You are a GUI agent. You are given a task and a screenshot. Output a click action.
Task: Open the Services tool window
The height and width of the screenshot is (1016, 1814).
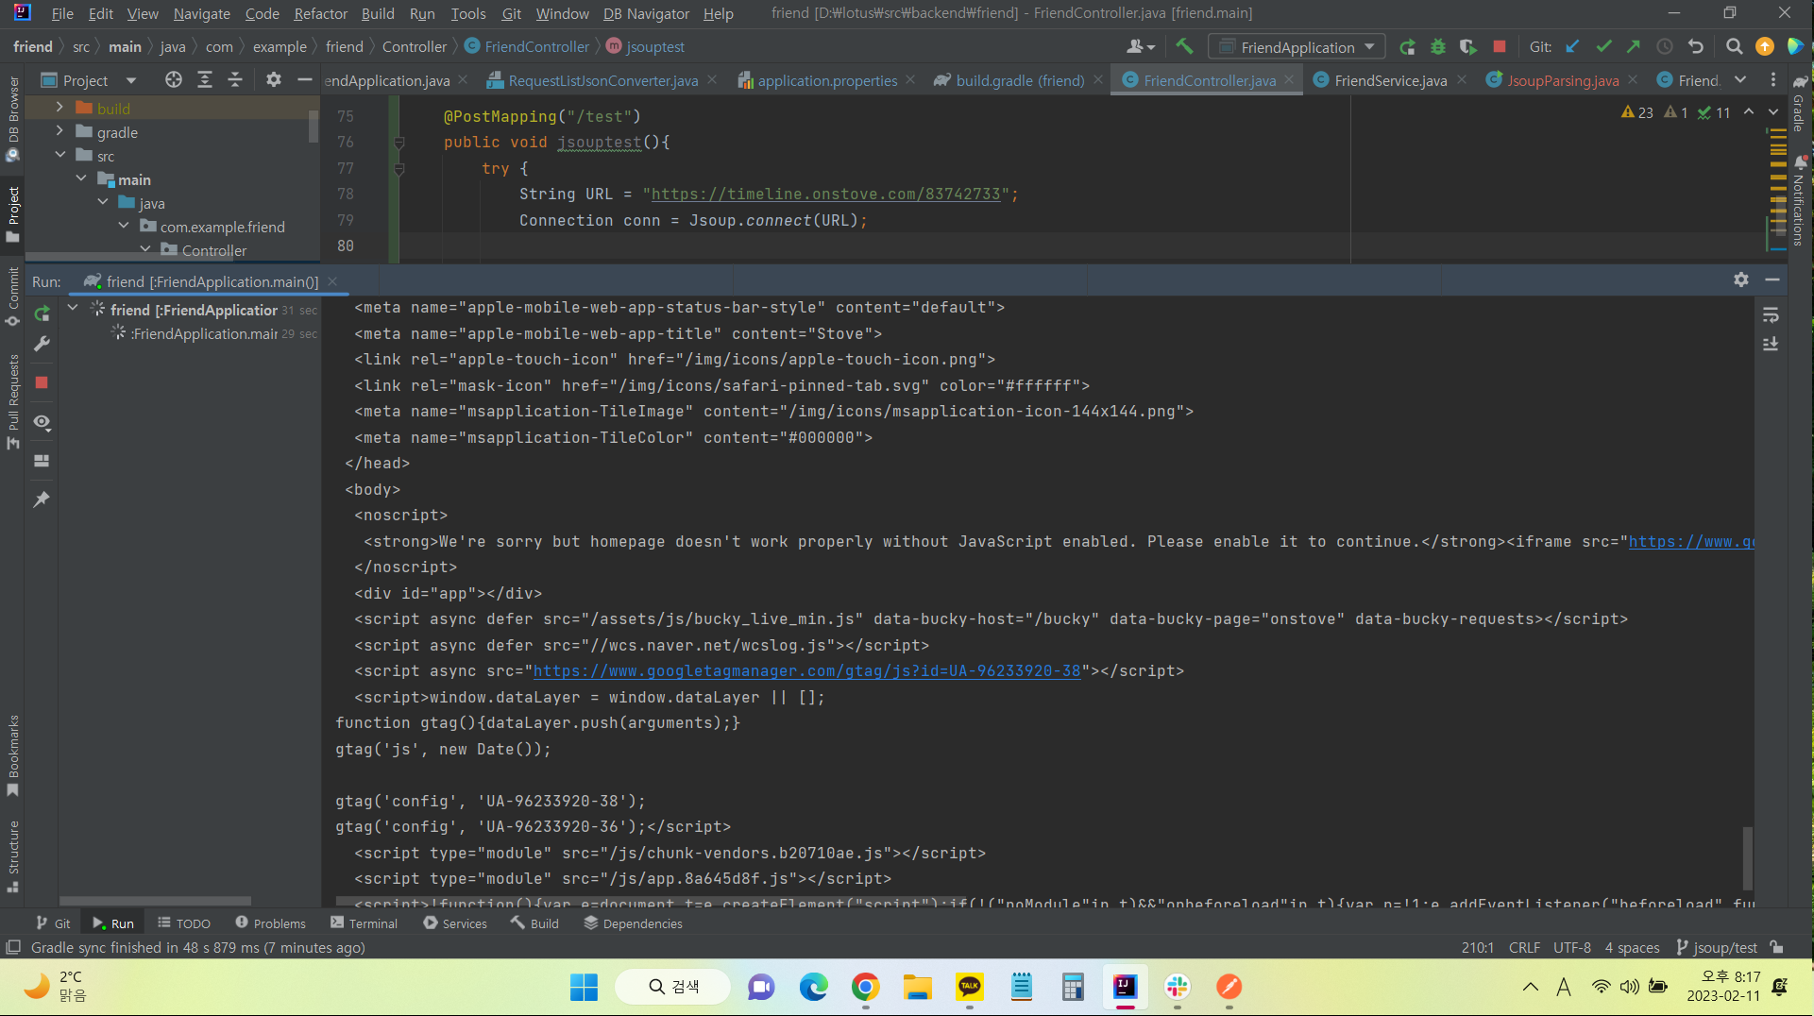[455, 923]
